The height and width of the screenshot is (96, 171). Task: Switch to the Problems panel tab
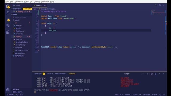tap(40, 74)
